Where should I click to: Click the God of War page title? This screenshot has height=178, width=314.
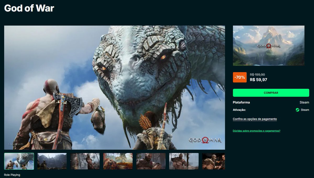click(x=29, y=8)
